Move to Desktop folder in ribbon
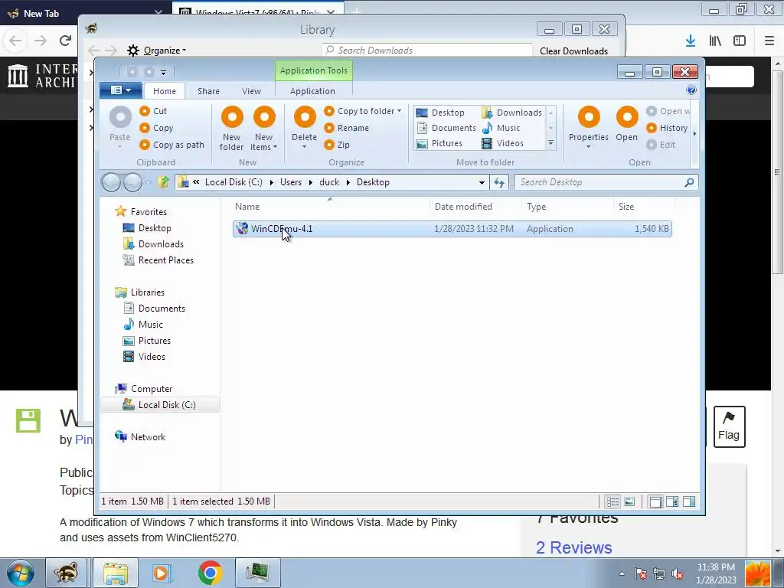784x588 pixels. pyautogui.click(x=440, y=113)
